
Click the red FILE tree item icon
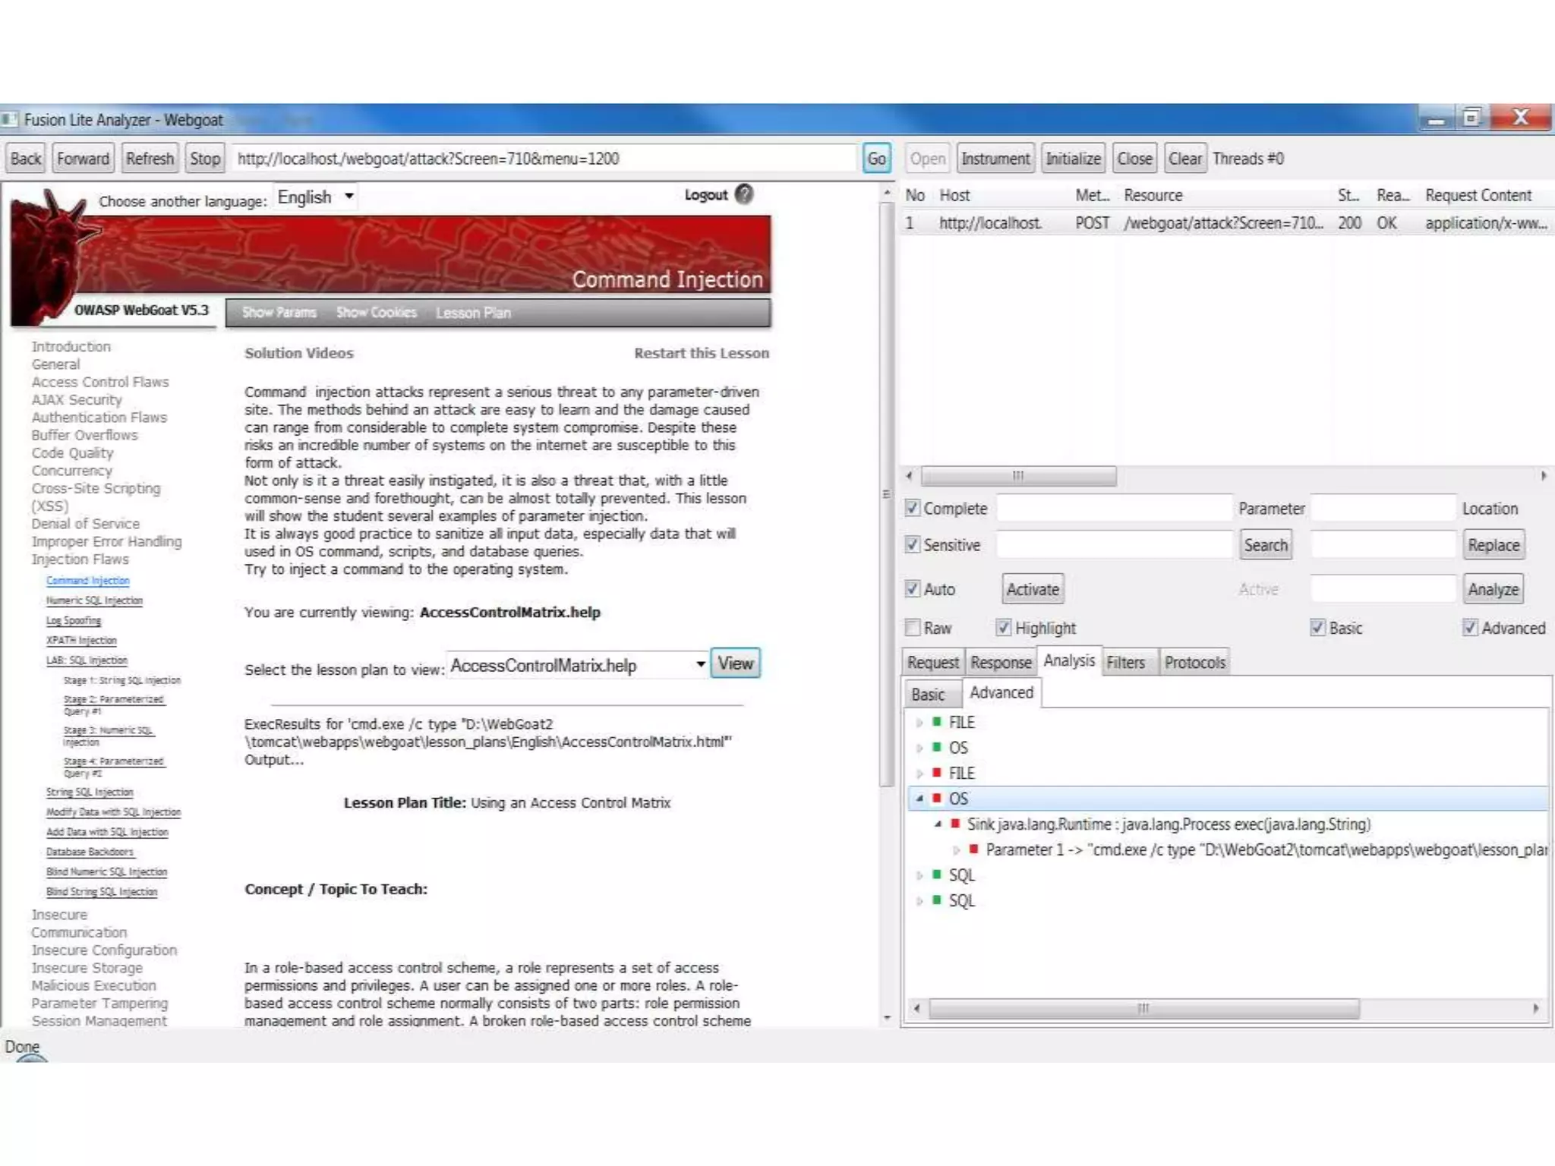tap(937, 772)
